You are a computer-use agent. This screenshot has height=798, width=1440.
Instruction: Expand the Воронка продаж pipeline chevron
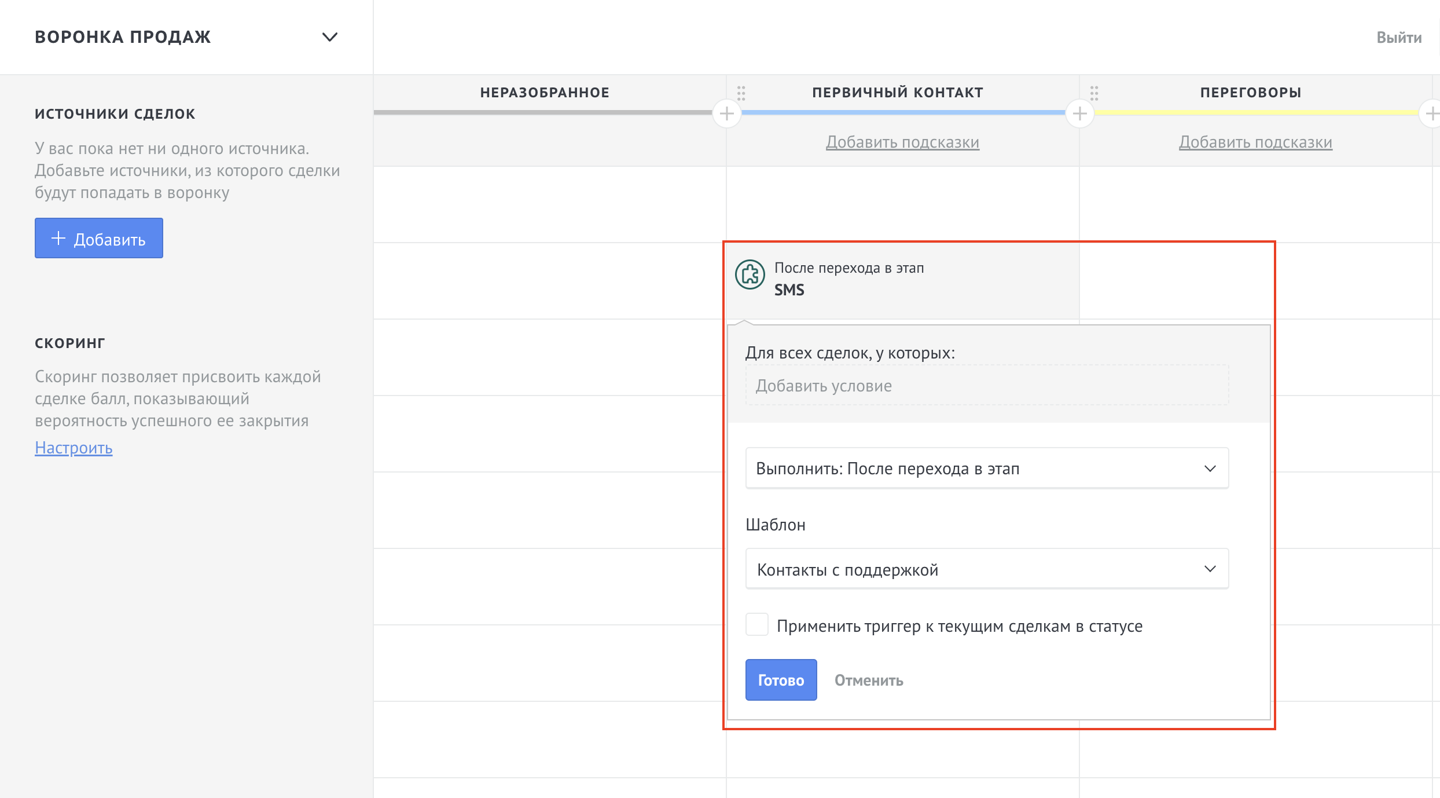pyautogui.click(x=330, y=37)
